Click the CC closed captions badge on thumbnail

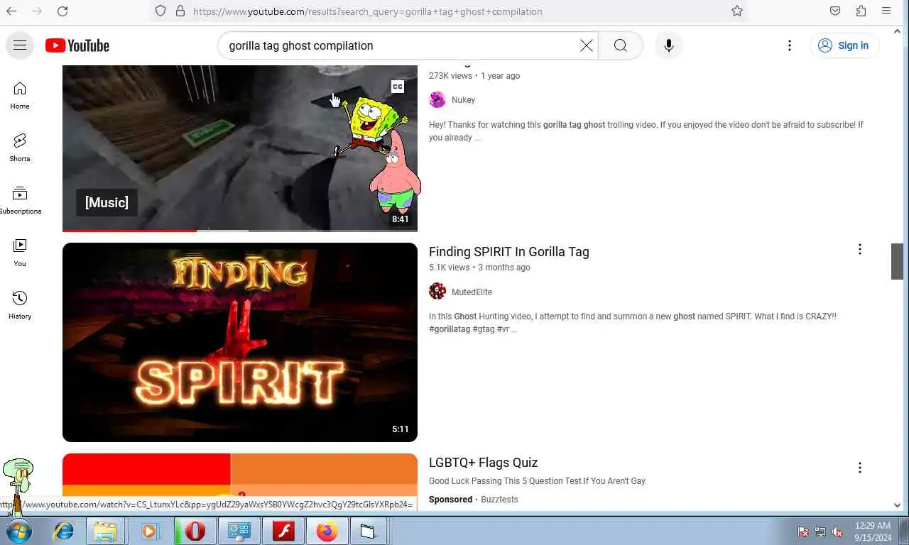(398, 87)
